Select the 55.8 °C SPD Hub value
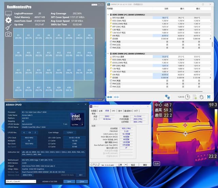Screen dimensions: 218x188 coord(165,57)
